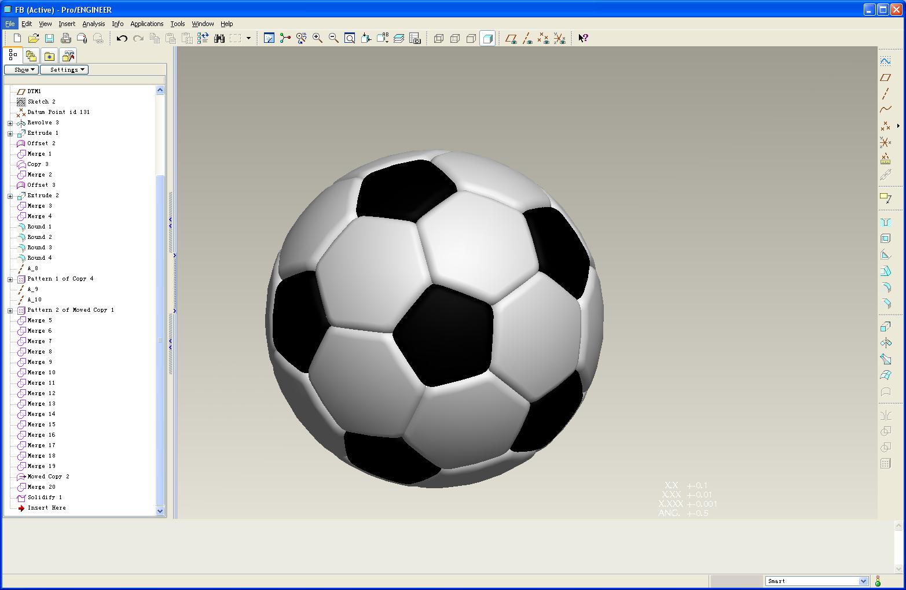Select the Moved Copy 2 feature
The image size is (906, 590).
[x=48, y=477]
